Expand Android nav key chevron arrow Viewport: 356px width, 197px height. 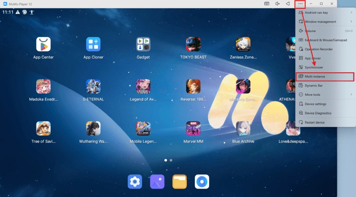click(x=351, y=12)
